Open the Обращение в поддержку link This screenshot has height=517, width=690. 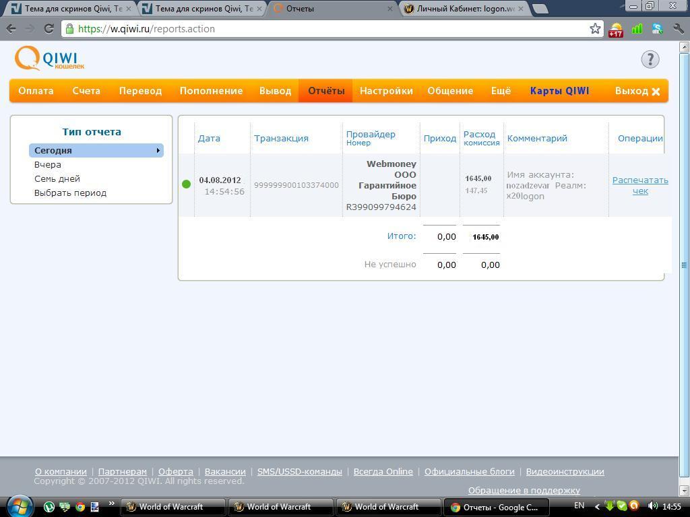point(524,490)
